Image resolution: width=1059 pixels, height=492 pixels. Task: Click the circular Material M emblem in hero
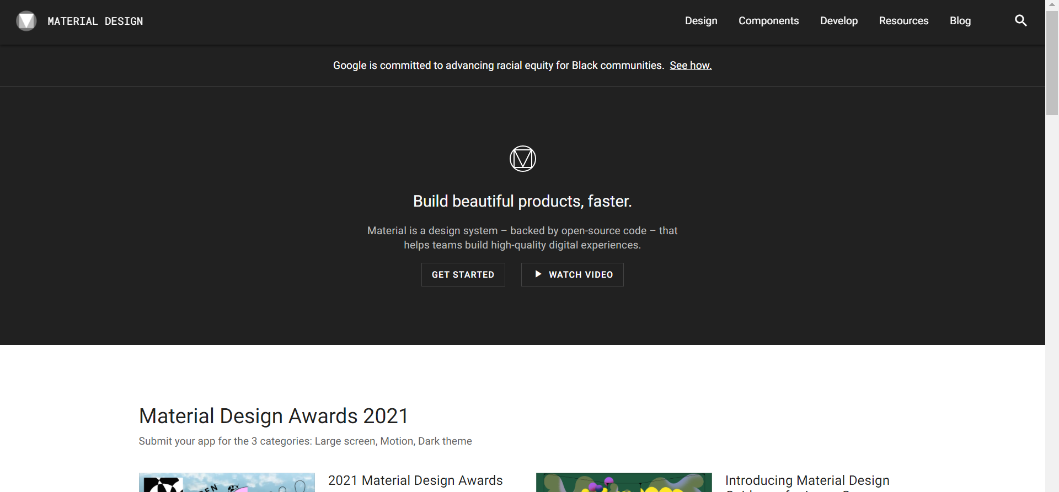(523, 159)
